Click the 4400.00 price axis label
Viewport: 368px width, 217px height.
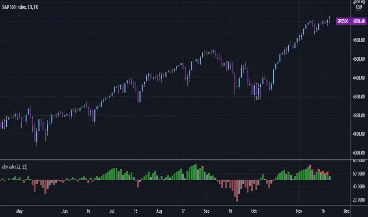pyautogui.click(x=359, y=78)
